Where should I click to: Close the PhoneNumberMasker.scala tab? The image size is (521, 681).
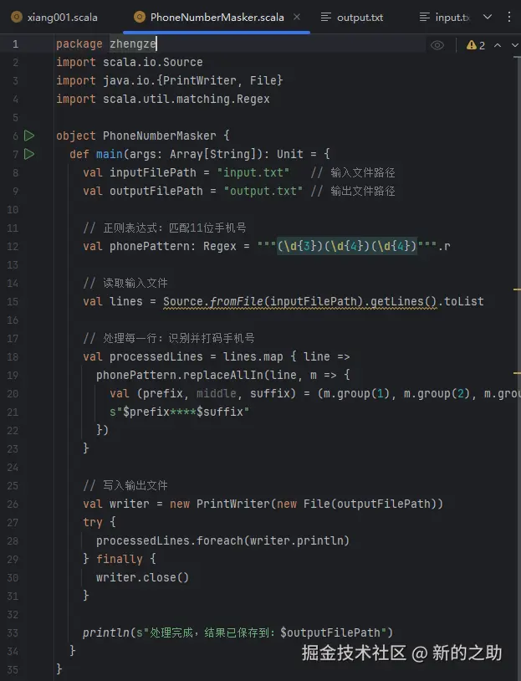point(297,17)
